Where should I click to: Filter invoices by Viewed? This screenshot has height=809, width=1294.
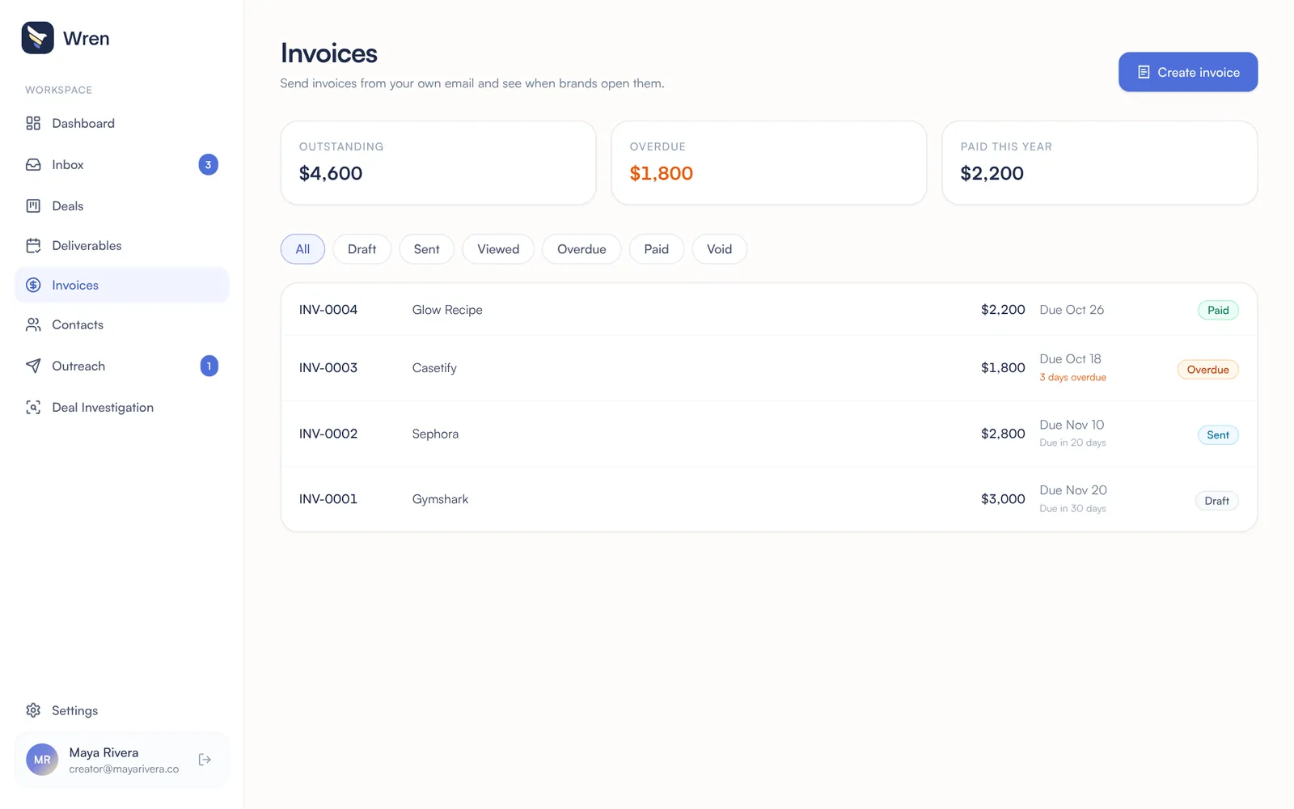coord(498,249)
